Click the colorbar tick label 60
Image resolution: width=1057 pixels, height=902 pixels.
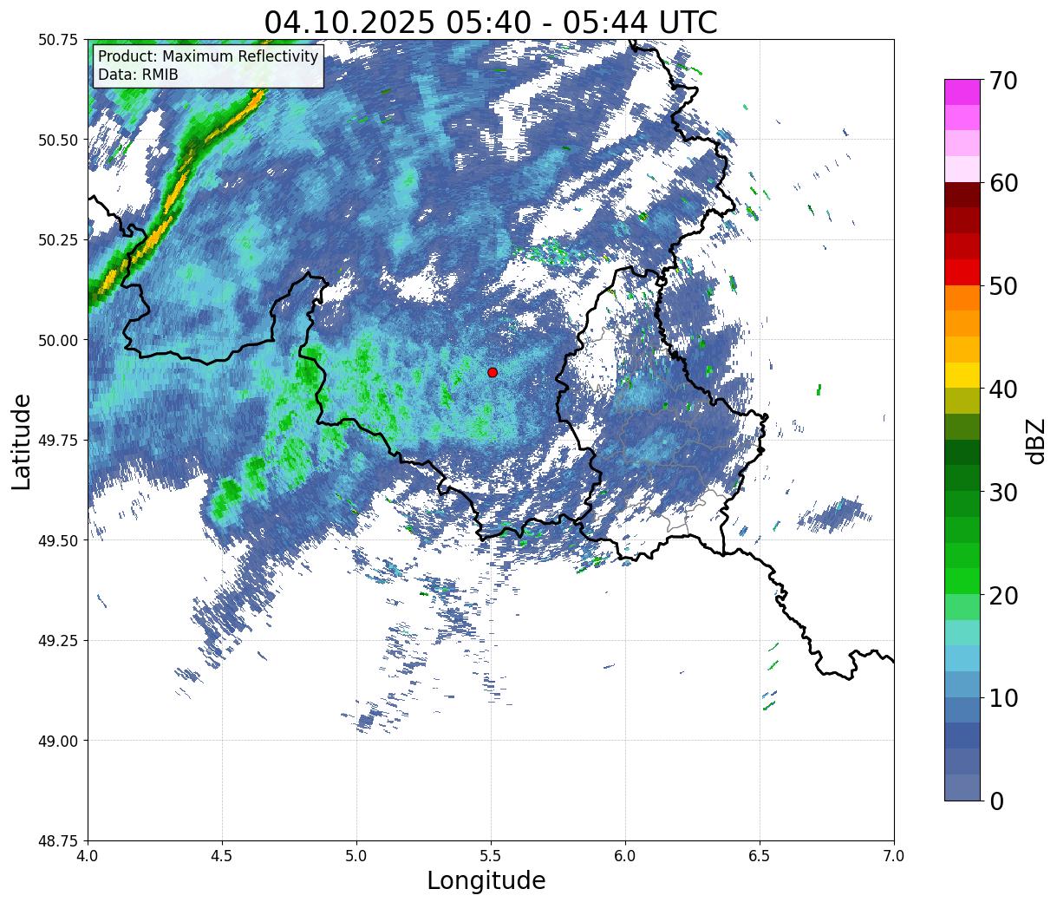point(1003,183)
